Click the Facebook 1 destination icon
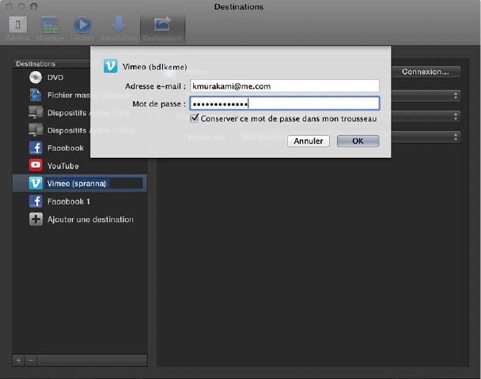 click(36, 201)
